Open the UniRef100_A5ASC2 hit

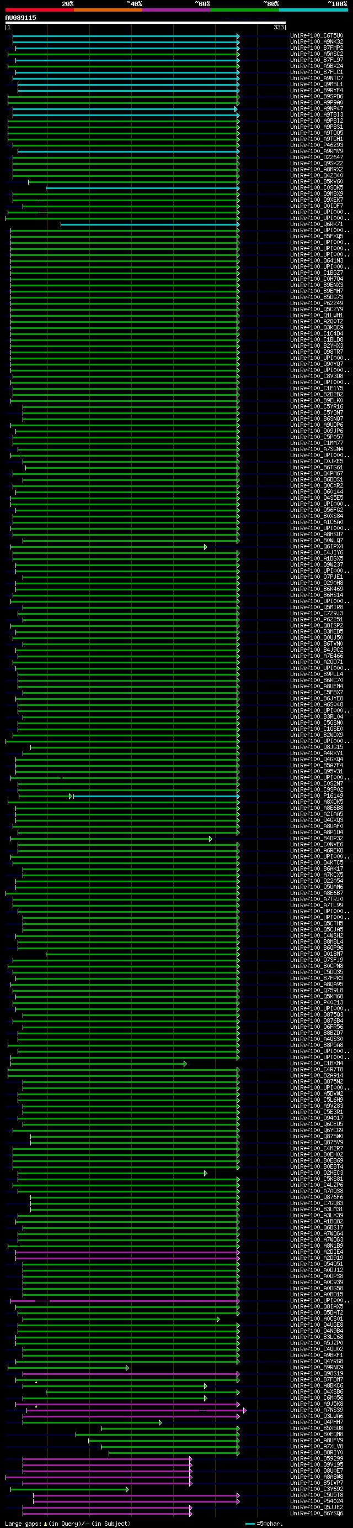(316, 54)
